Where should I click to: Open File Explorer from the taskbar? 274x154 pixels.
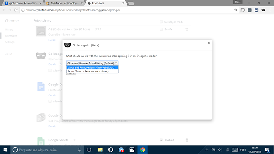tap(100, 150)
